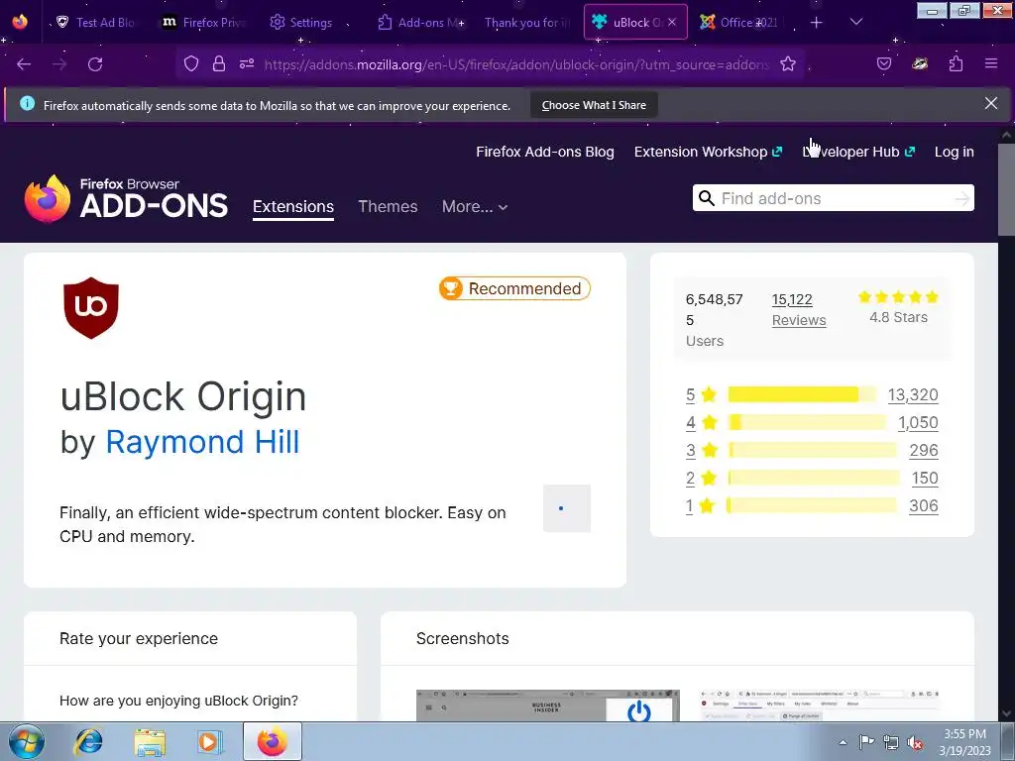Image resolution: width=1015 pixels, height=761 pixels.
Task: Go back to the previous page
Action: click(x=24, y=64)
